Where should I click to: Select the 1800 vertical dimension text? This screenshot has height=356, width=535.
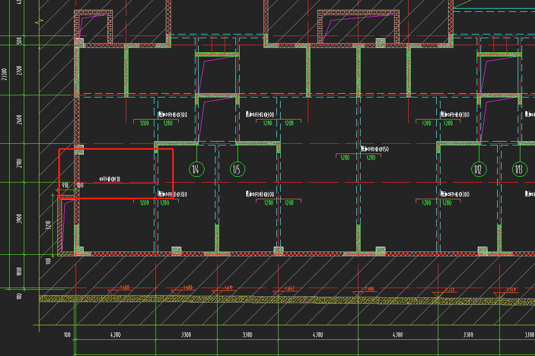pyautogui.click(x=19, y=271)
